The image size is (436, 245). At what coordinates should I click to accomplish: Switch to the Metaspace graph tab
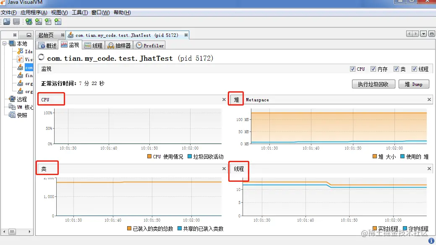click(257, 100)
